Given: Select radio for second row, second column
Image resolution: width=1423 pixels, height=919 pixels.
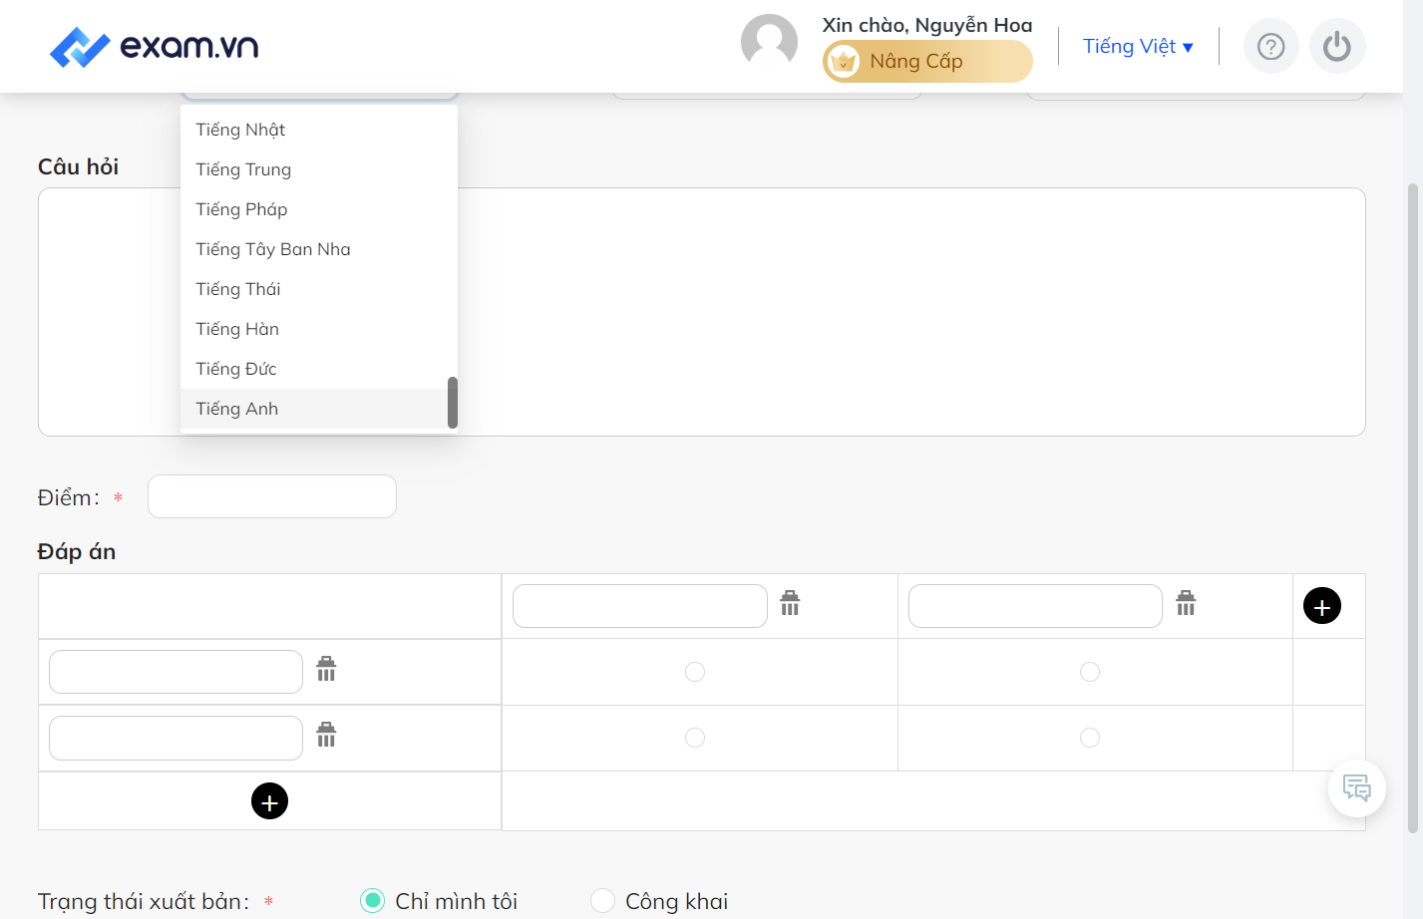Looking at the screenshot, I should pos(1090,738).
